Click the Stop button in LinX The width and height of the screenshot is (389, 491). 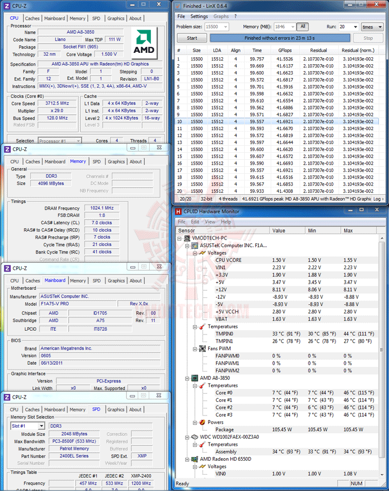368,38
